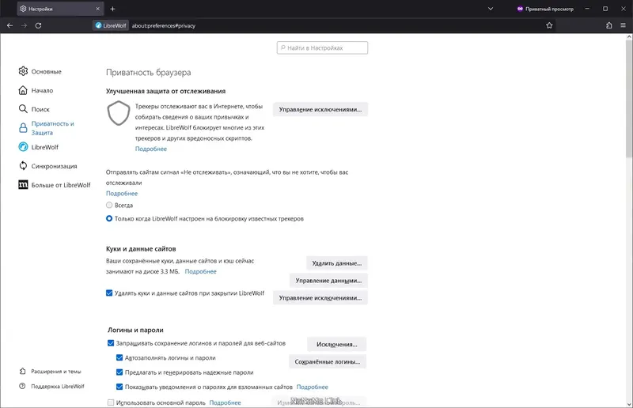Open the Синхронизация settings category
633x408 pixels.
tap(54, 166)
